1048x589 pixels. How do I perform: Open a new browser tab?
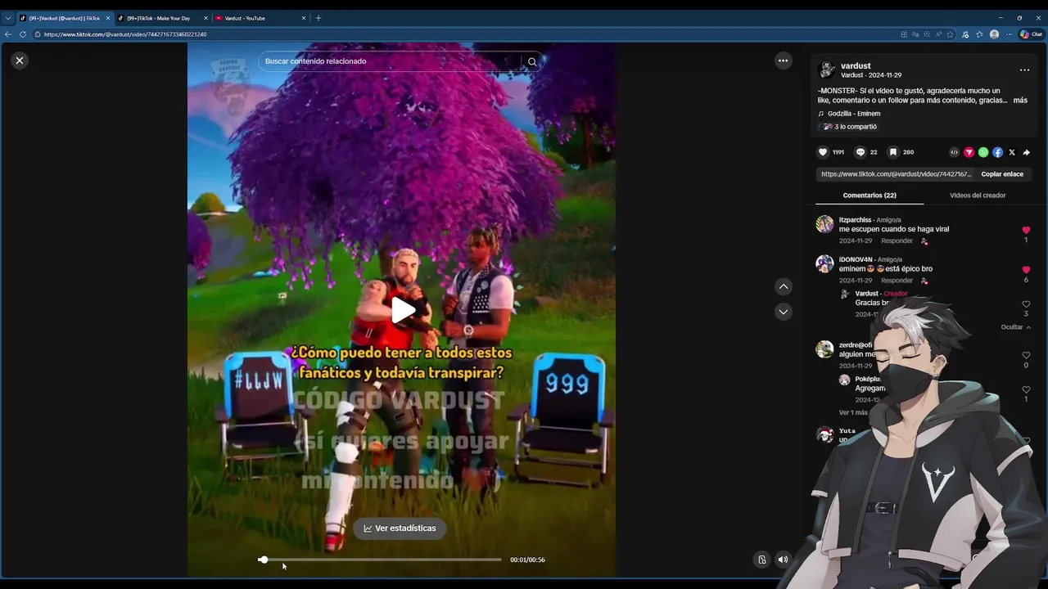318,18
